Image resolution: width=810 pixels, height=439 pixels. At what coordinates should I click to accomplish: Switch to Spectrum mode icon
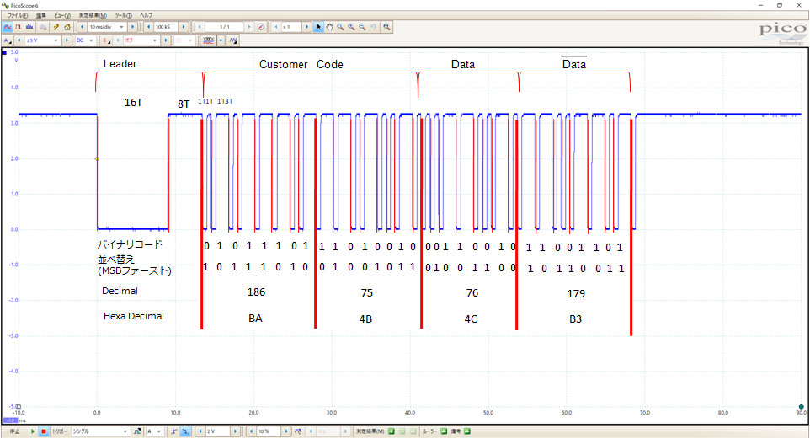point(31,27)
